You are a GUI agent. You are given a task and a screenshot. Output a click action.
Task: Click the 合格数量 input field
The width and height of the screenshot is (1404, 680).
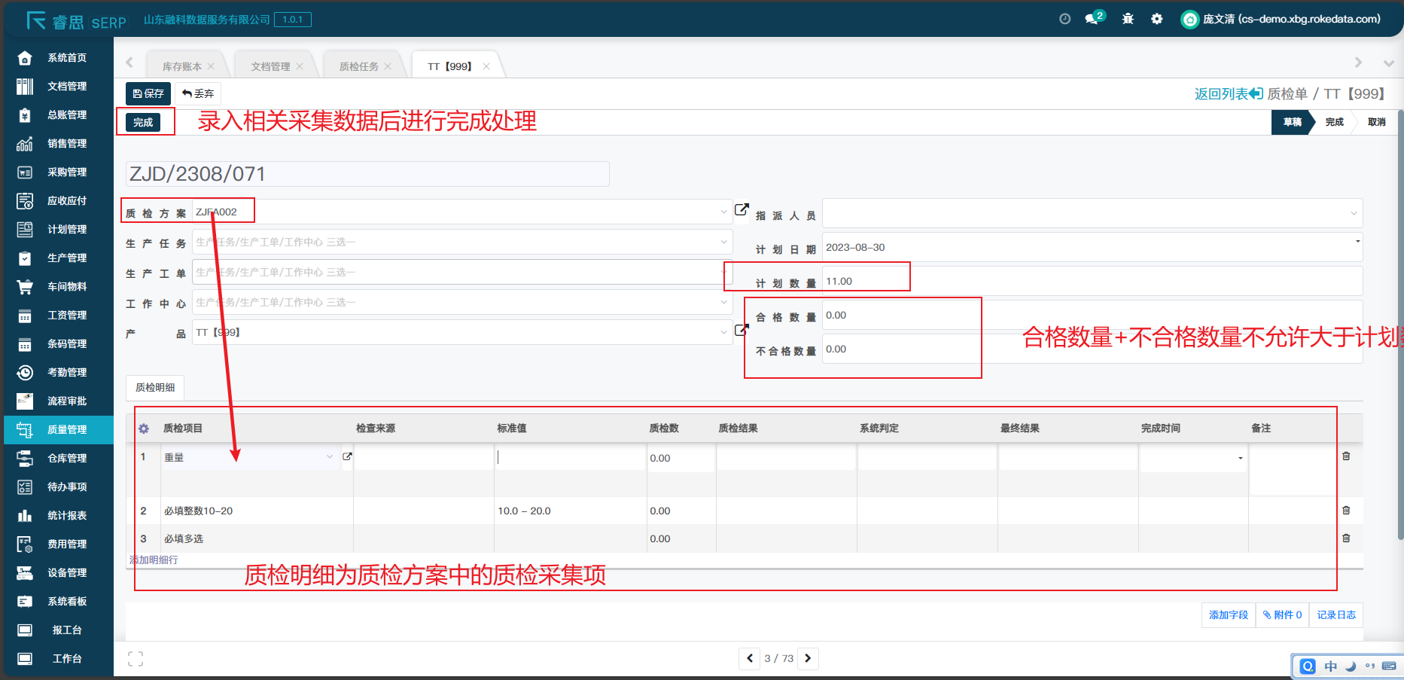pyautogui.click(x=900, y=316)
